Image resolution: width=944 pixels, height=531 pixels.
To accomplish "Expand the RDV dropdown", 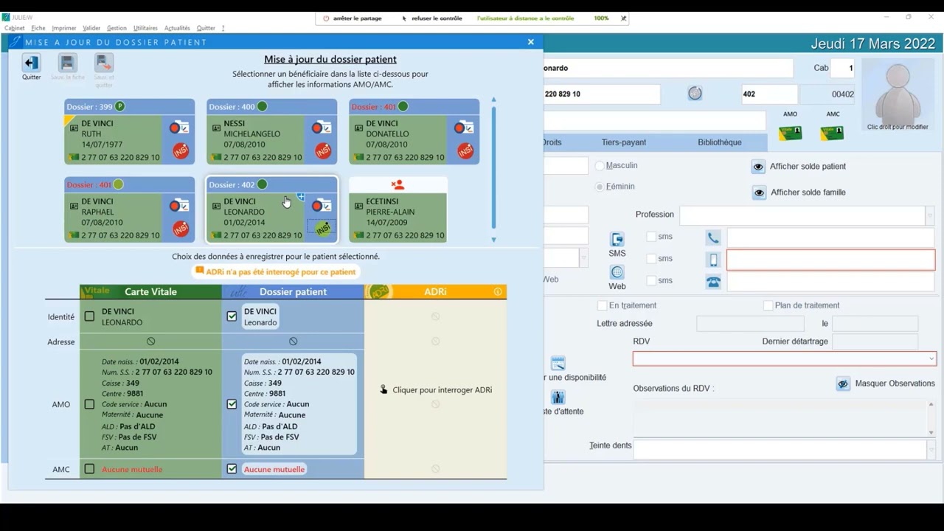I will 931,359.
